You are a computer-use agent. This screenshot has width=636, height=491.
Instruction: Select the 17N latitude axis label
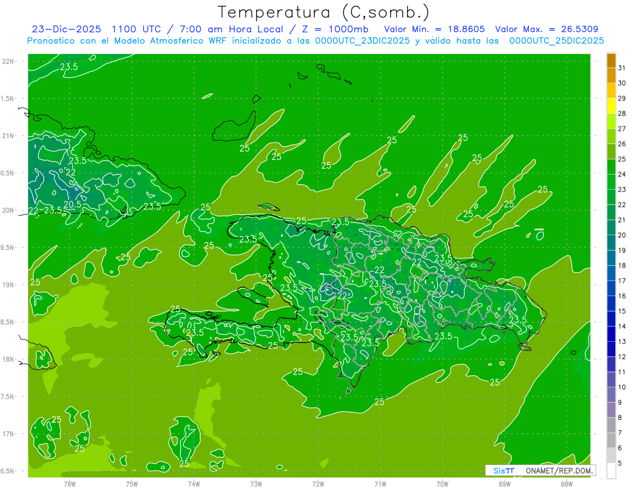click(9, 434)
